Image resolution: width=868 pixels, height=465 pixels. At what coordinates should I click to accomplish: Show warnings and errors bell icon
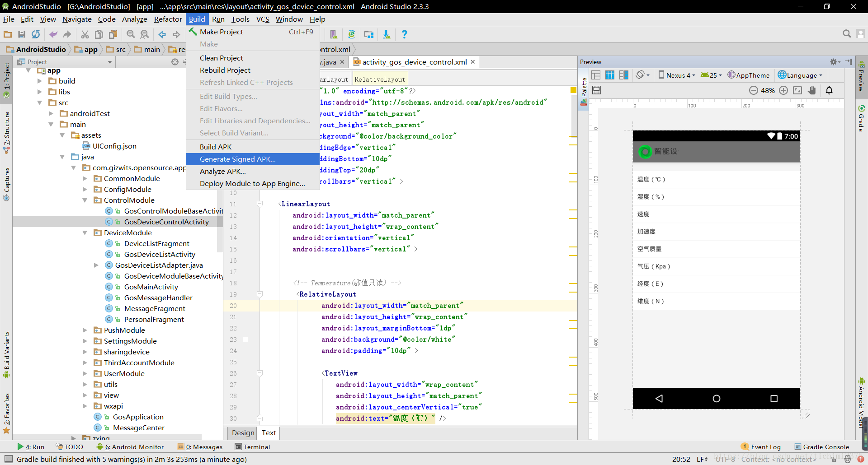[x=829, y=90]
